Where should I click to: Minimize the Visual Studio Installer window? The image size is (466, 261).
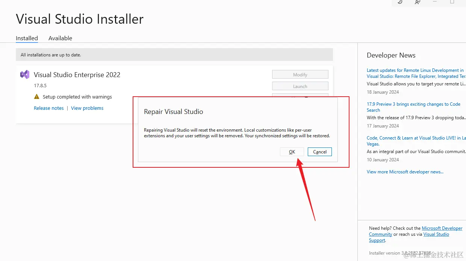[x=435, y=2]
